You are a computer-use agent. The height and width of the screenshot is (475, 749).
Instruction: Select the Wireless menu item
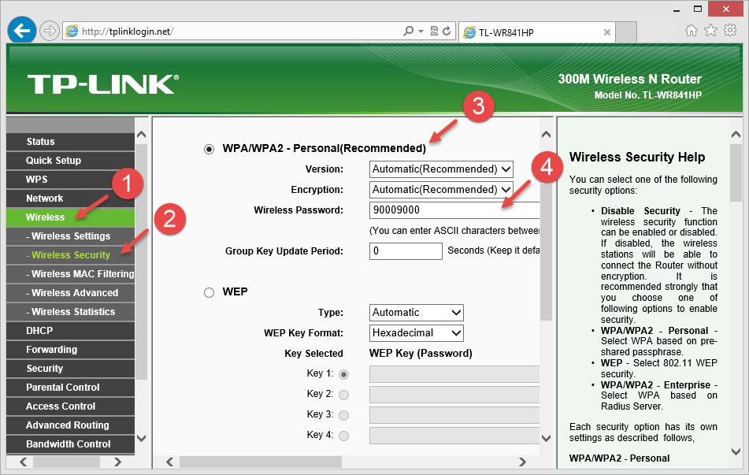(71, 217)
